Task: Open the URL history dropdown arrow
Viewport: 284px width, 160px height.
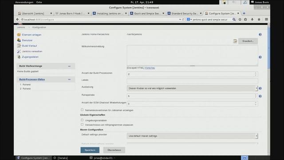Action: [x=180, y=20]
